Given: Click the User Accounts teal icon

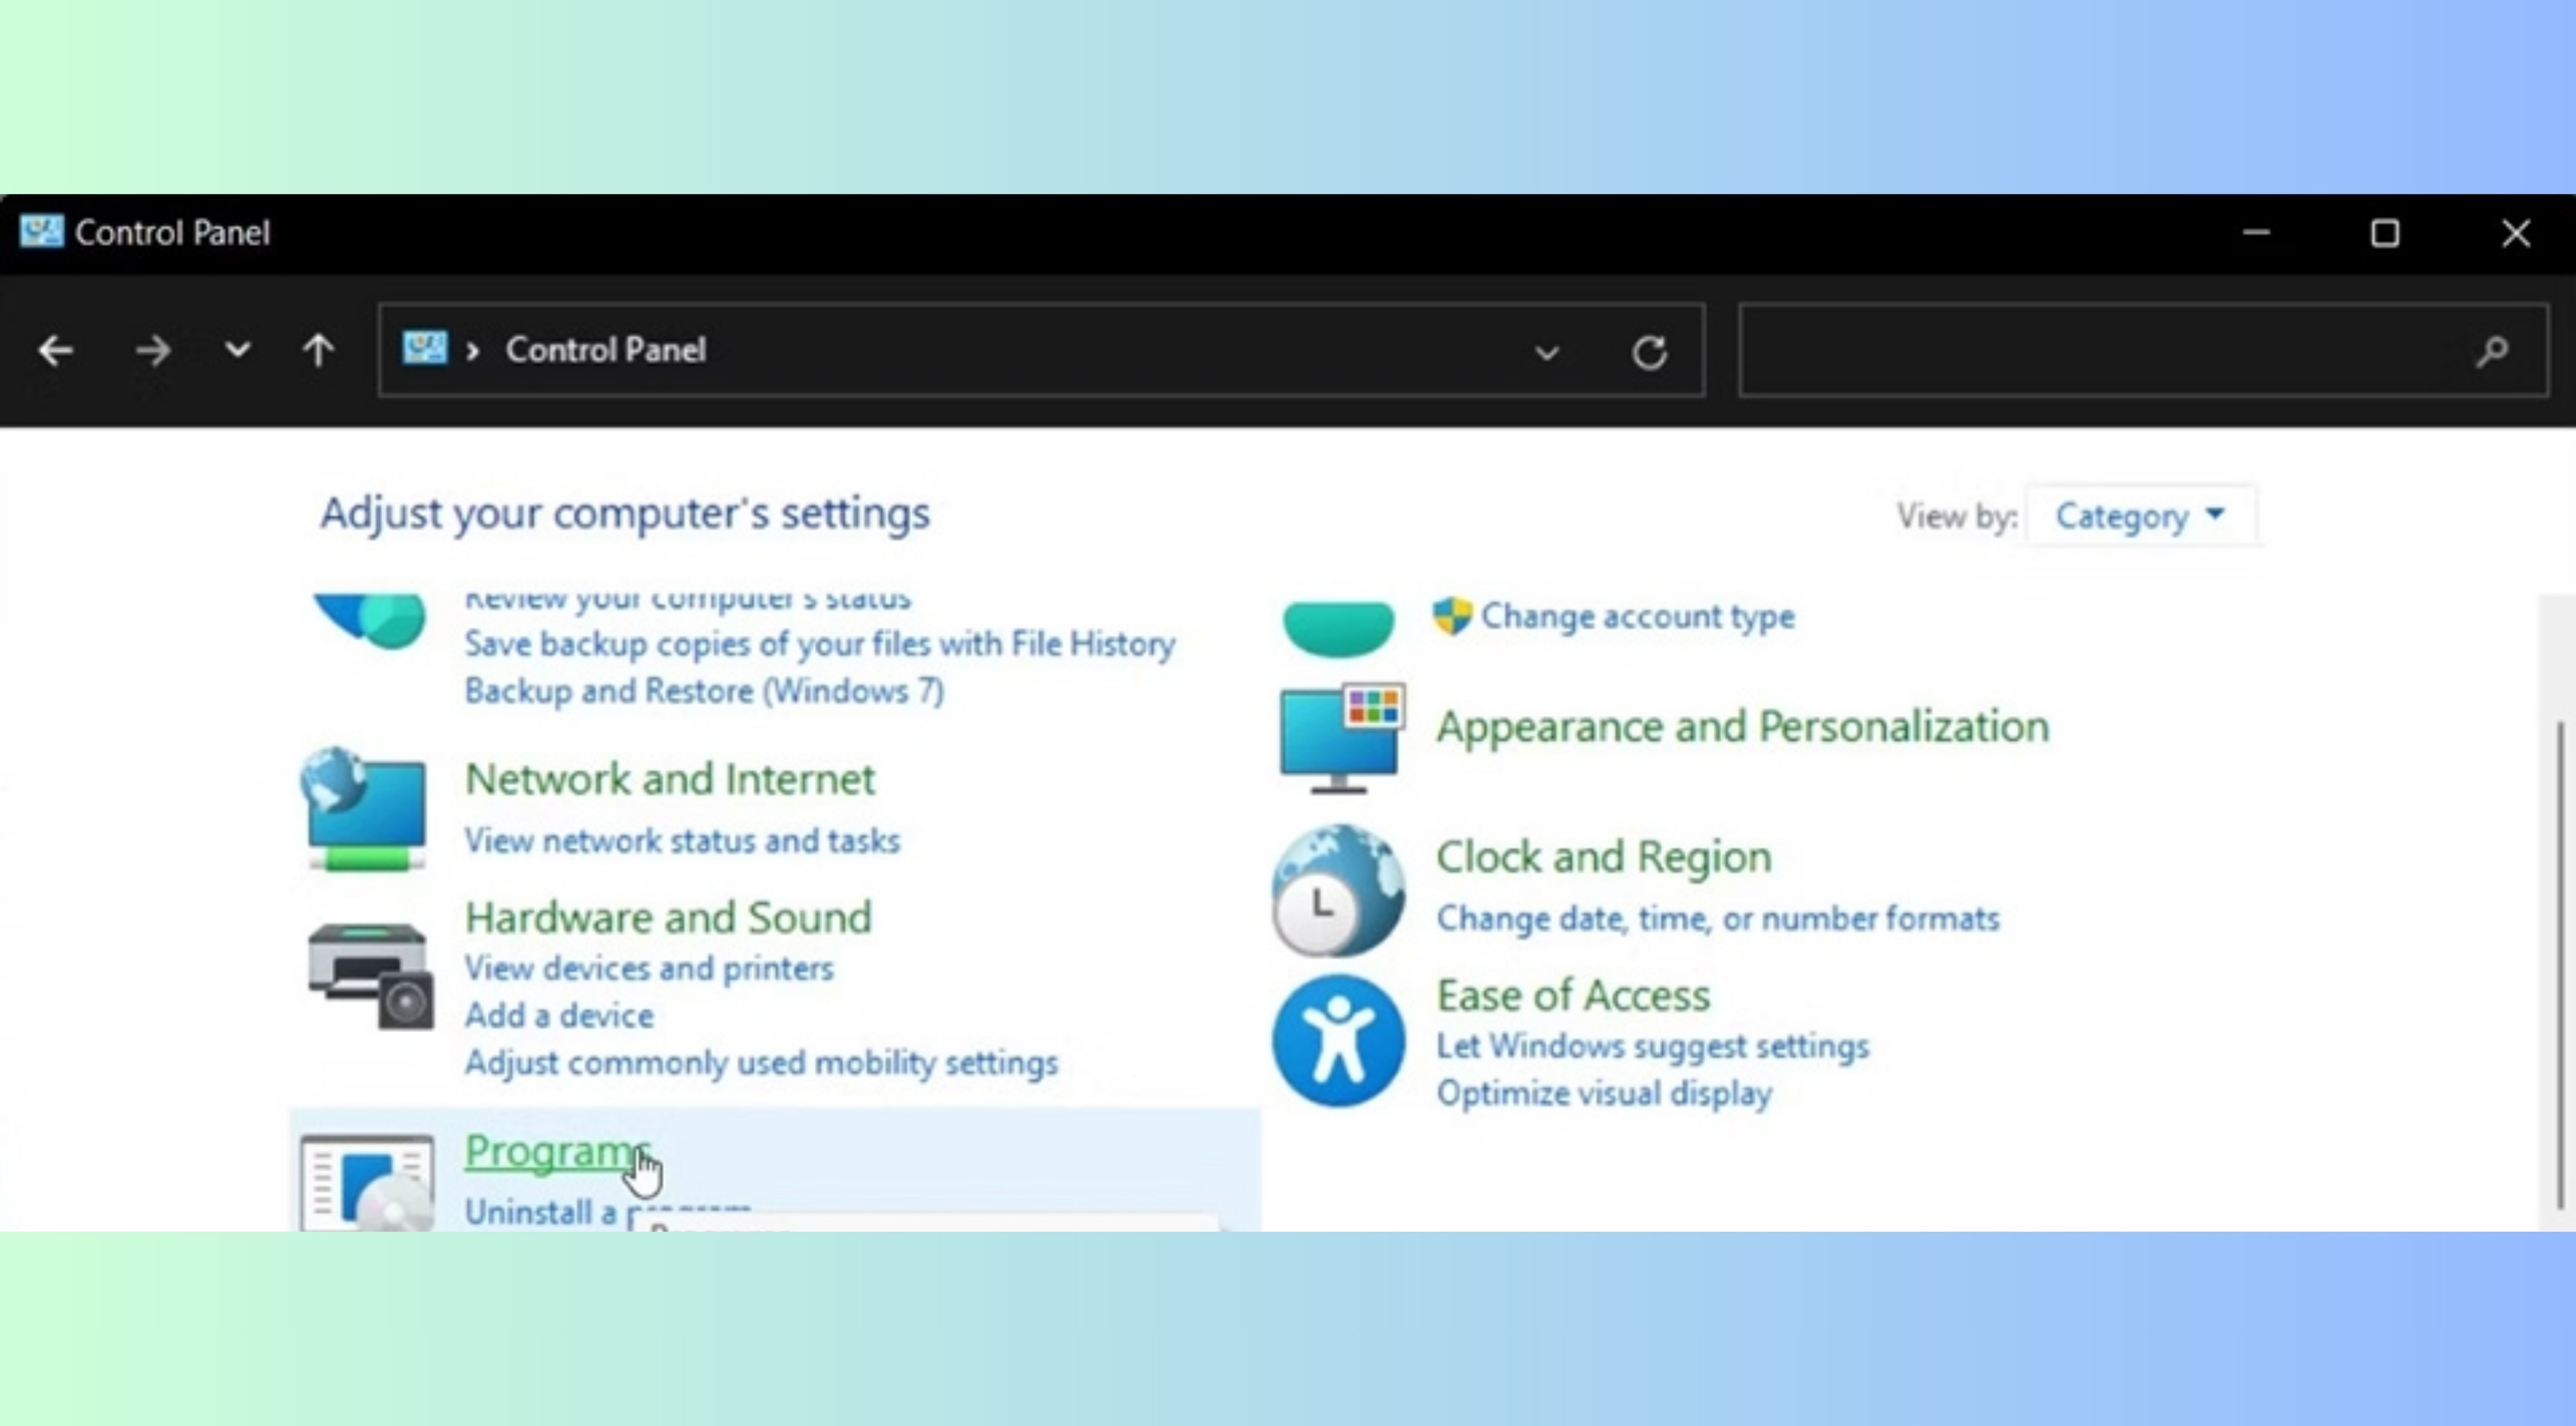Looking at the screenshot, I should [x=1338, y=628].
